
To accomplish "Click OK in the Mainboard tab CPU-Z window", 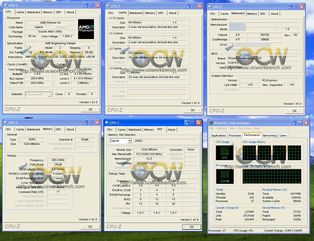I will point(295,111).
